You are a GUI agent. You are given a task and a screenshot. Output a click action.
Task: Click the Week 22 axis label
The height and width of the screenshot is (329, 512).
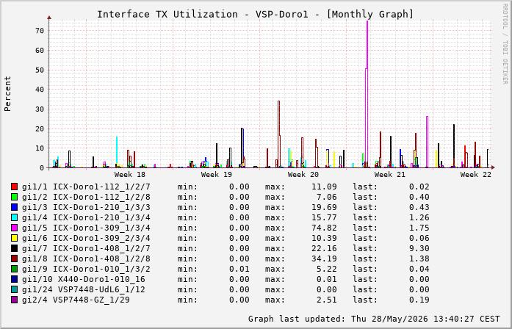(x=476, y=175)
